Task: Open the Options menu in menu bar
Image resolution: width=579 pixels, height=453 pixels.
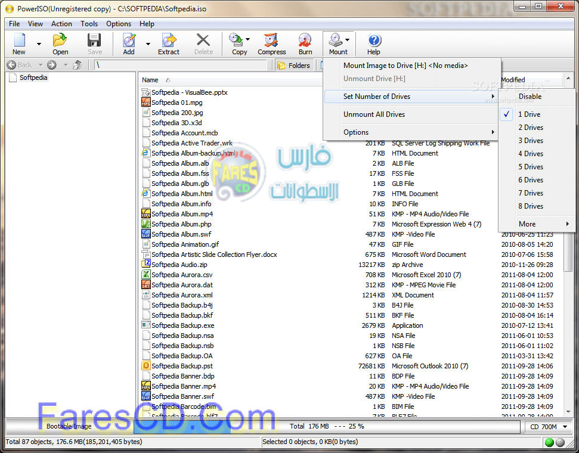Action: [119, 24]
